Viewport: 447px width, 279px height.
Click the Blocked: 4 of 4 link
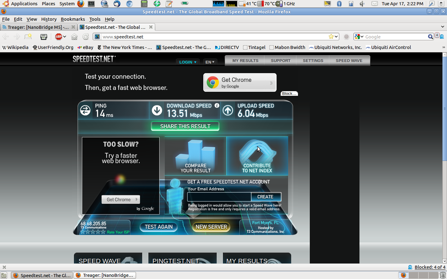pos(430,267)
